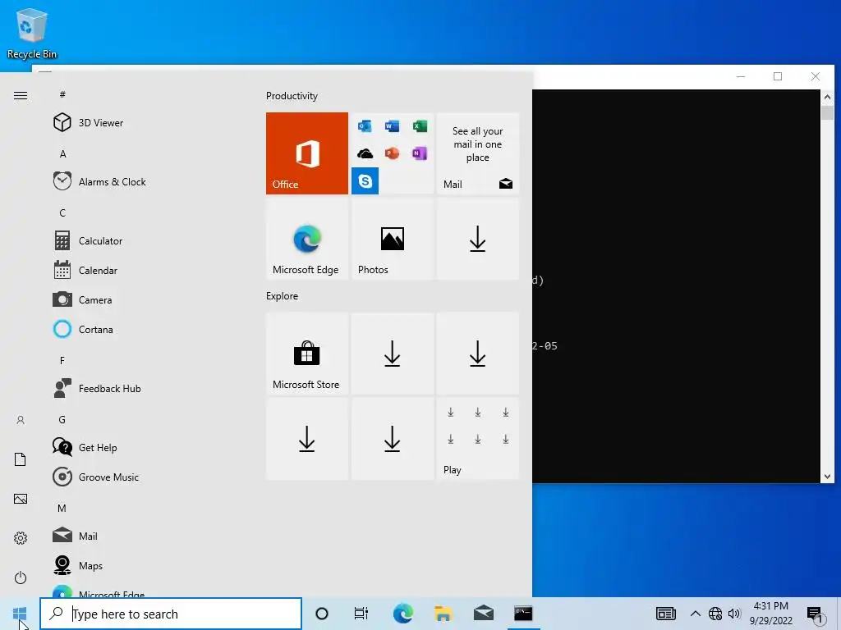841x630 pixels.
Task: Open network status tray icon
Action: pyautogui.click(x=715, y=614)
